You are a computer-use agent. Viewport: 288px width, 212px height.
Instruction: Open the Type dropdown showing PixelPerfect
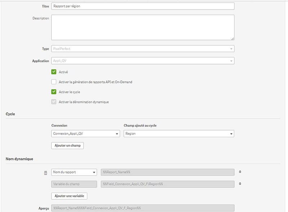click(x=232, y=49)
